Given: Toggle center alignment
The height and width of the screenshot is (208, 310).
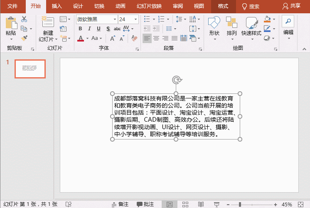Looking at the screenshot, I should (x=156, y=38).
